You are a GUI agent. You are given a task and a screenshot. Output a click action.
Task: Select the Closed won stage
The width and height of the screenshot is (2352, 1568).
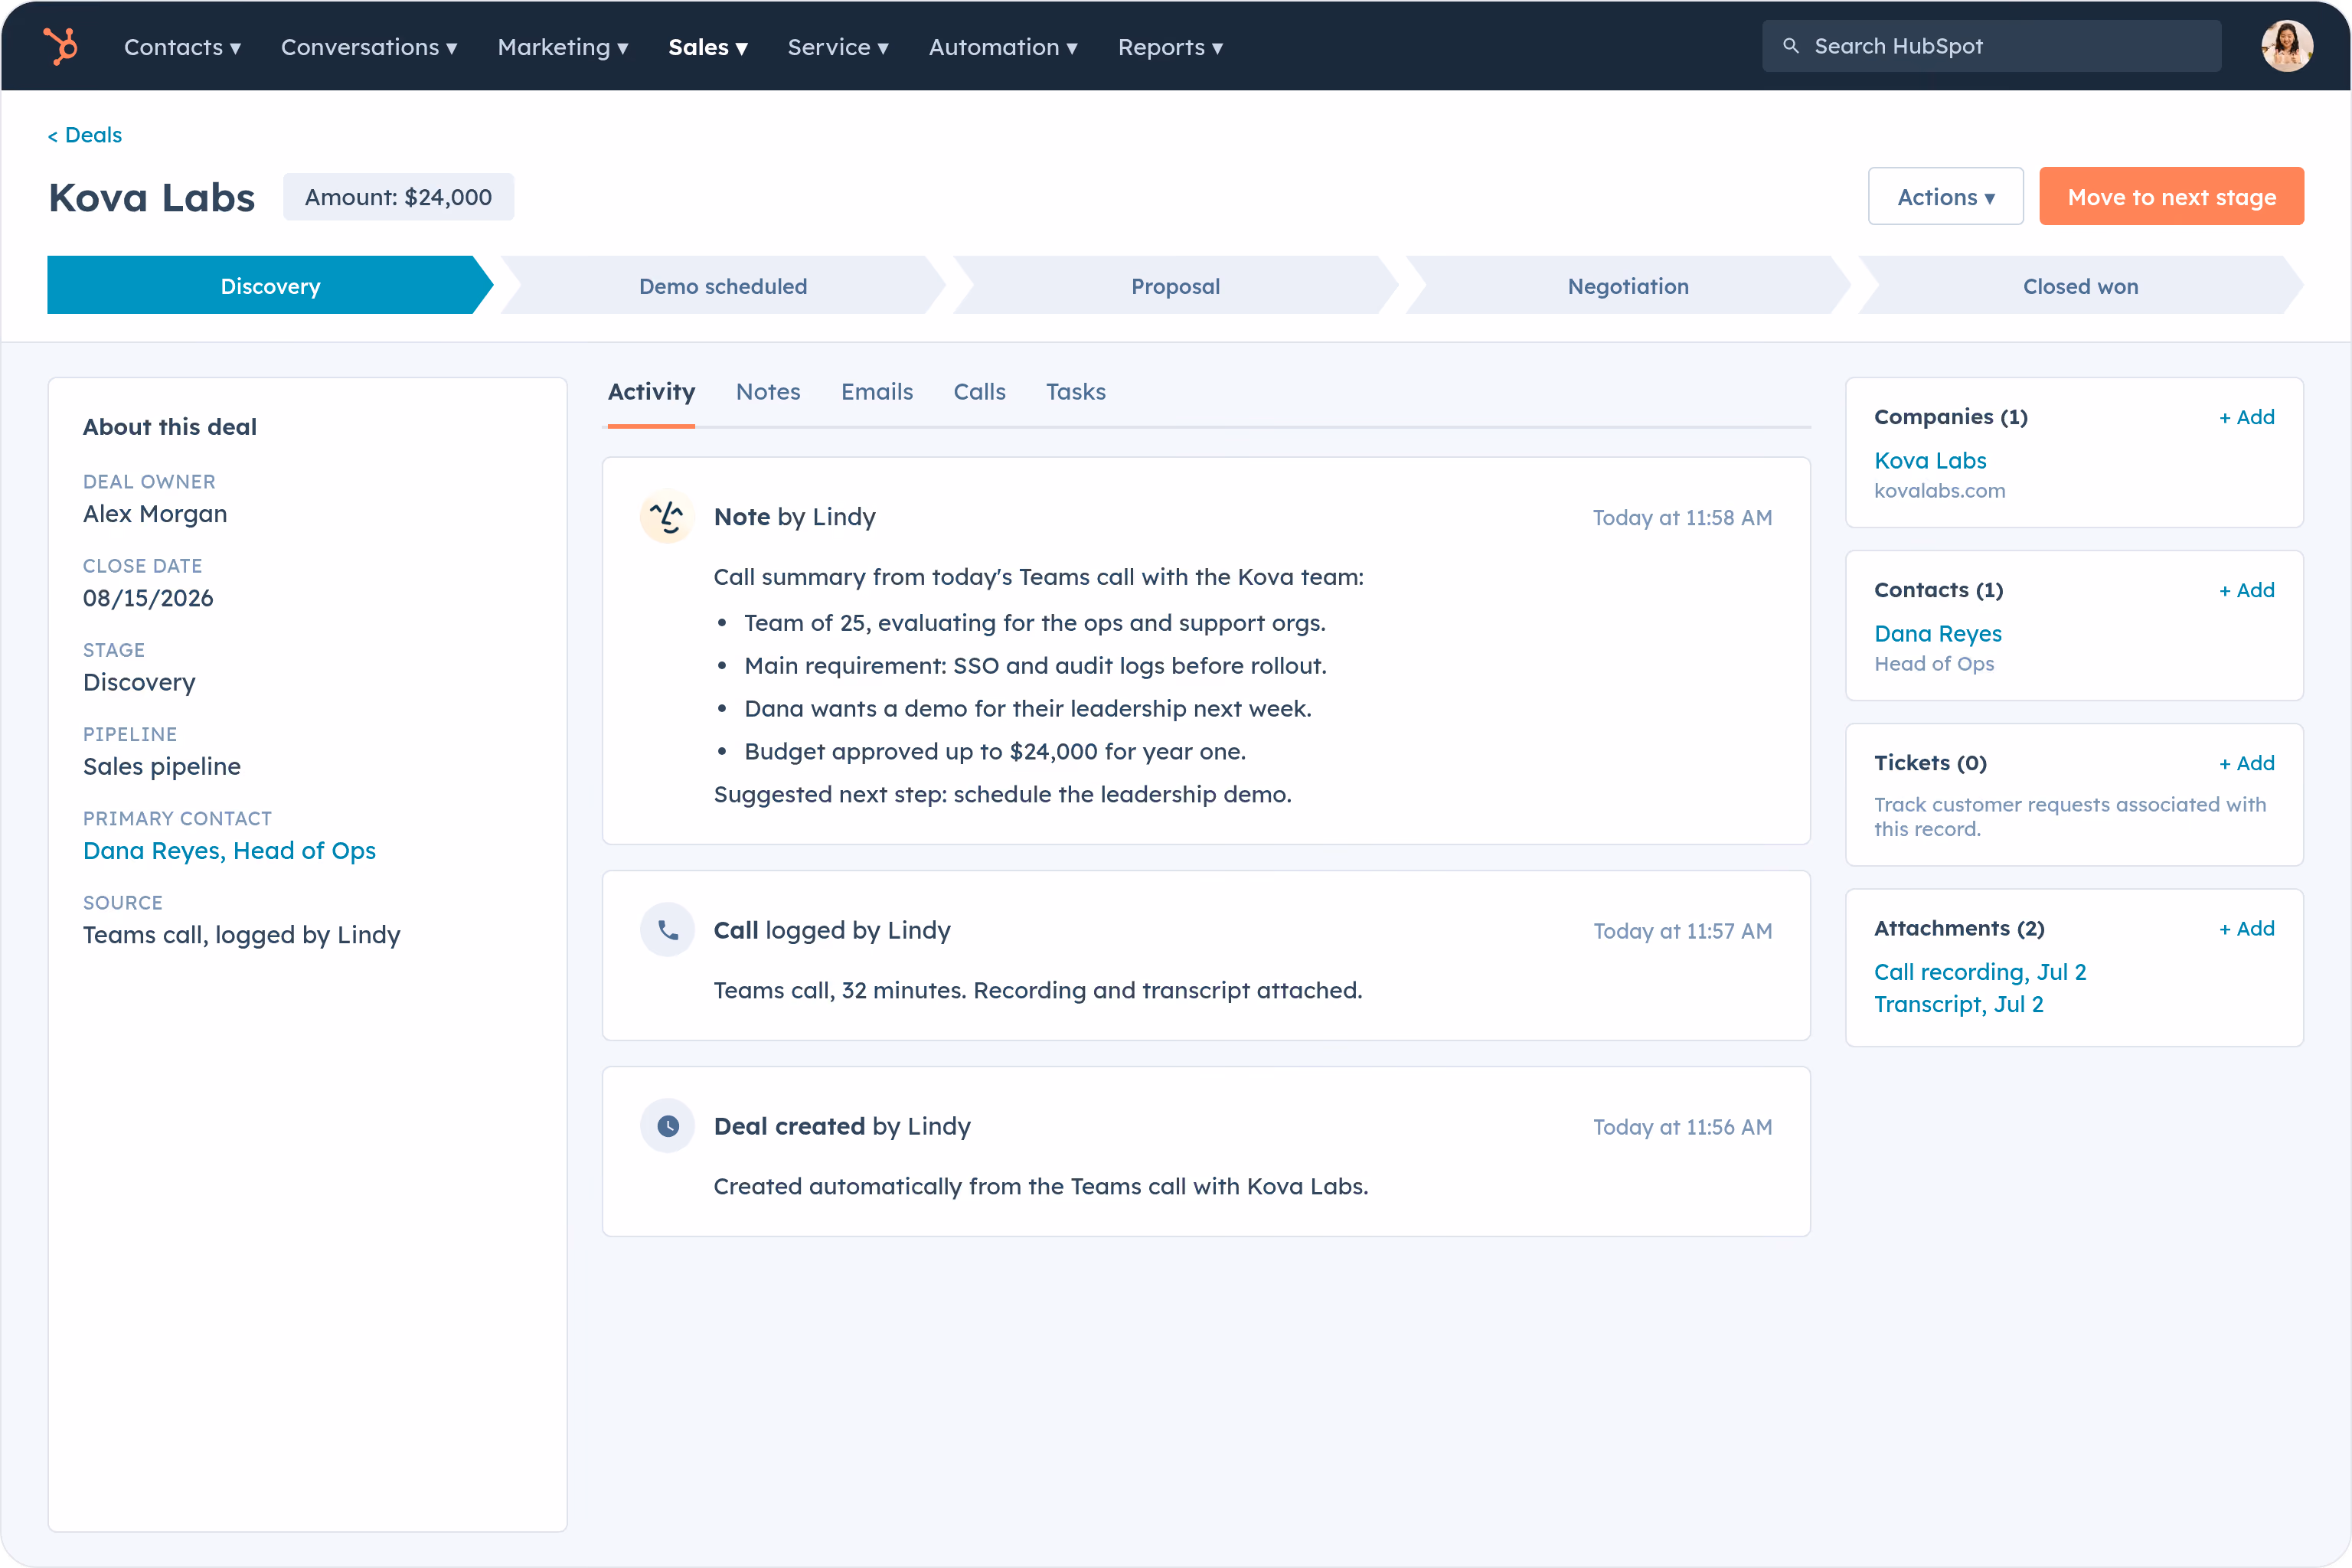click(x=2081, y=286)
